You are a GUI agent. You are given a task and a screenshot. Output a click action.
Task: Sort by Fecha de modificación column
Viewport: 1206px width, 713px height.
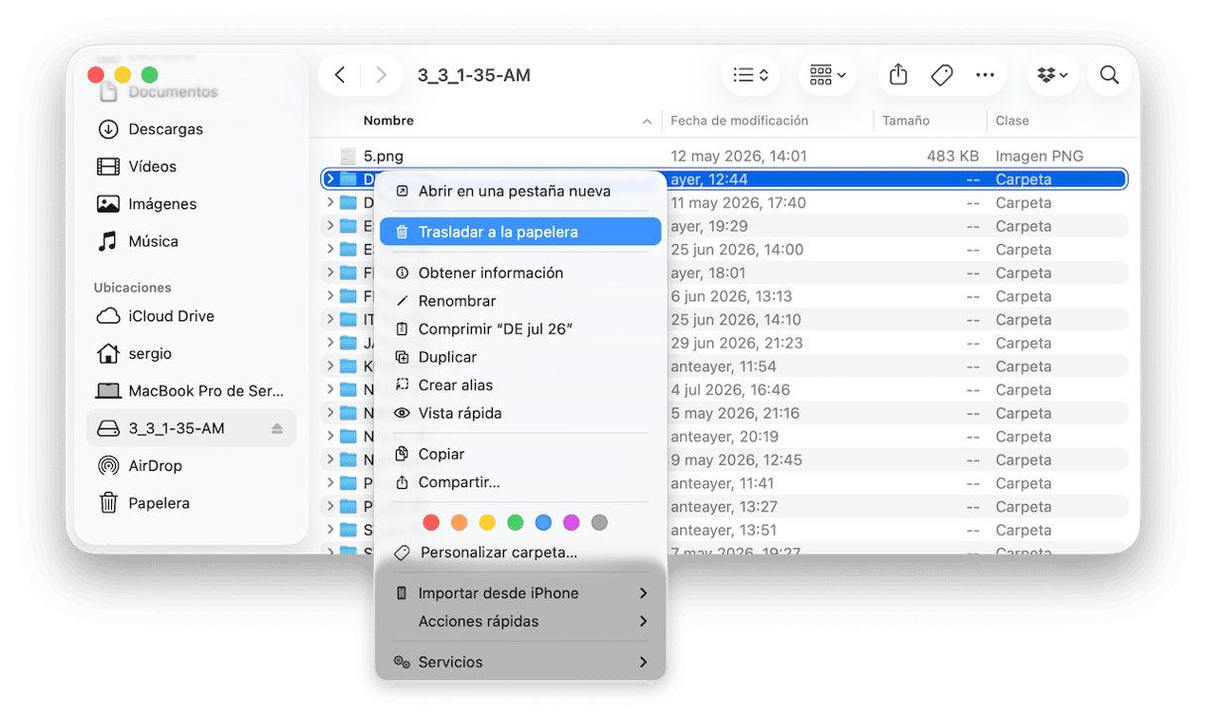point(739,121)
